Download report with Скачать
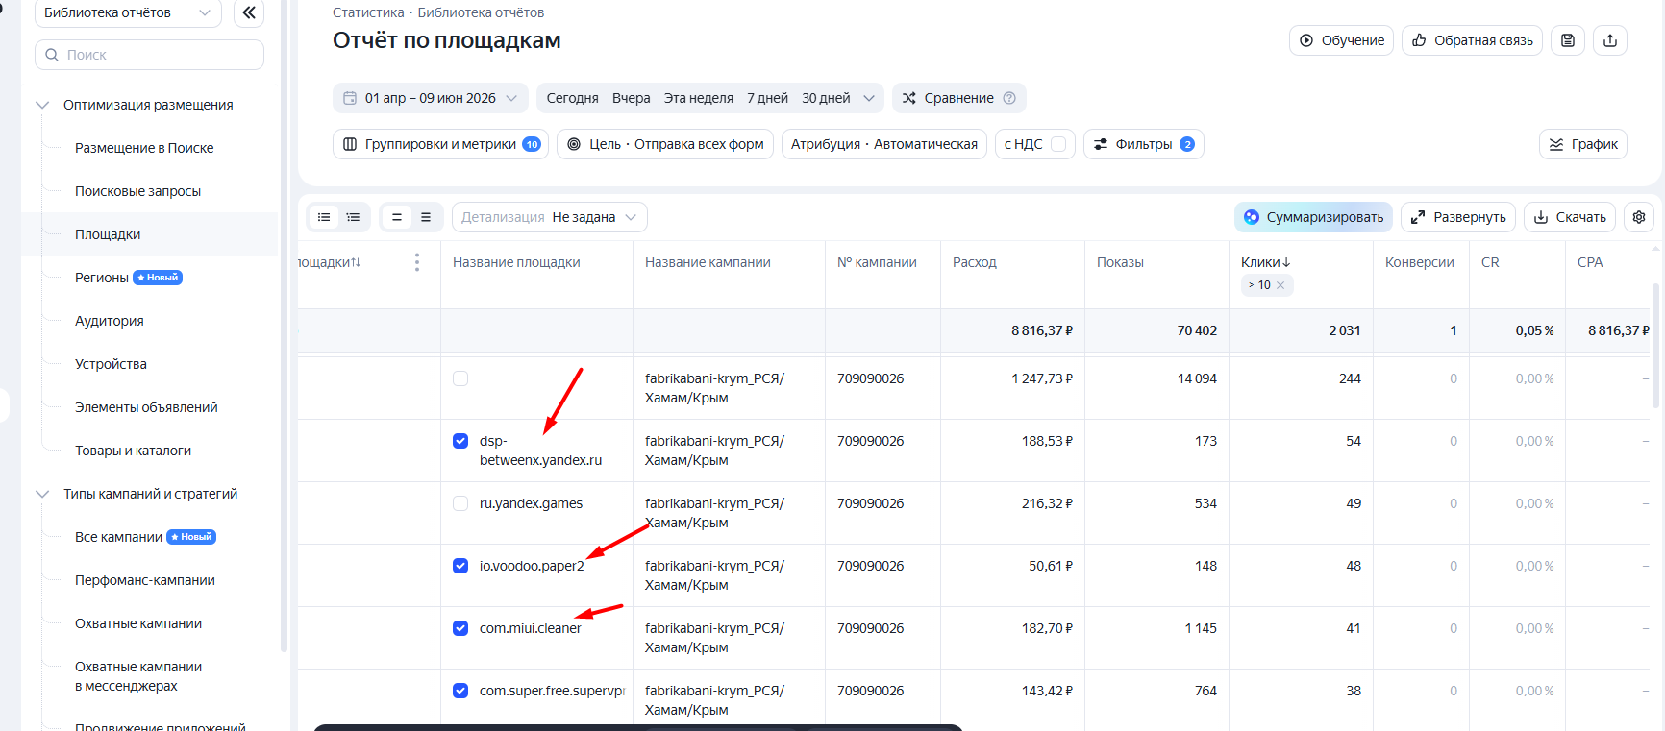 1570,217
